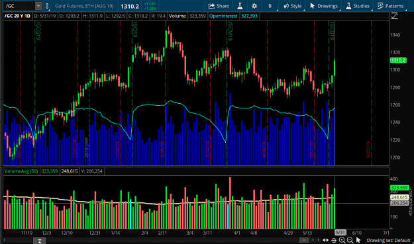Viewport: 414px width, 244px height.
Task: Click the zoom out magnifier
Action: 350,240
